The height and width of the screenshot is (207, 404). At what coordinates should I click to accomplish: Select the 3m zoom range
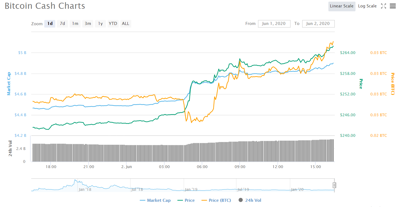point(88,24)
